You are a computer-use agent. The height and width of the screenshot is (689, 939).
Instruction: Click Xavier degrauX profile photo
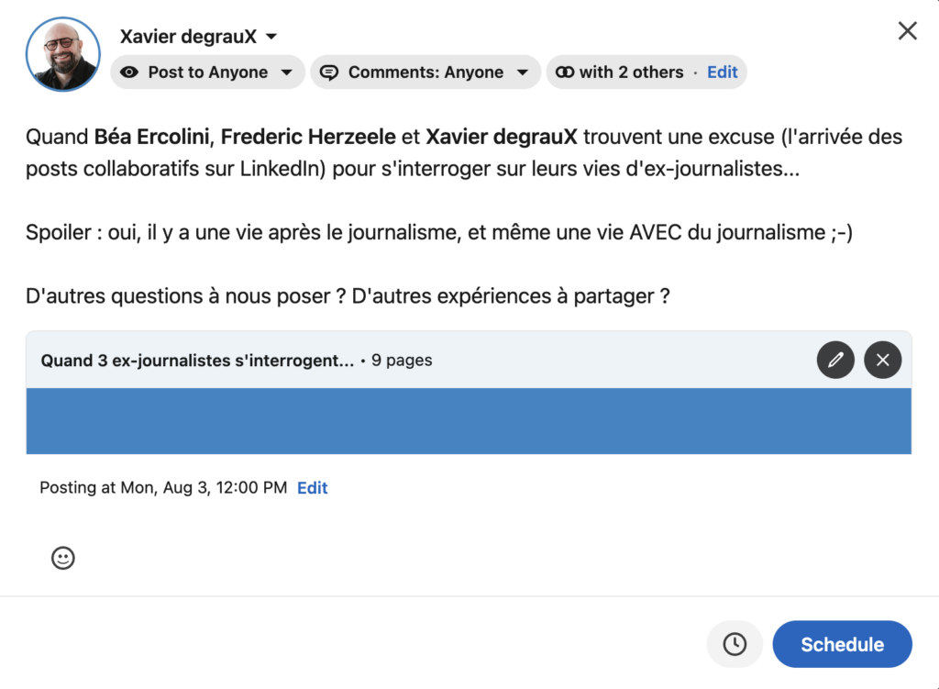(x=63, y=54)
